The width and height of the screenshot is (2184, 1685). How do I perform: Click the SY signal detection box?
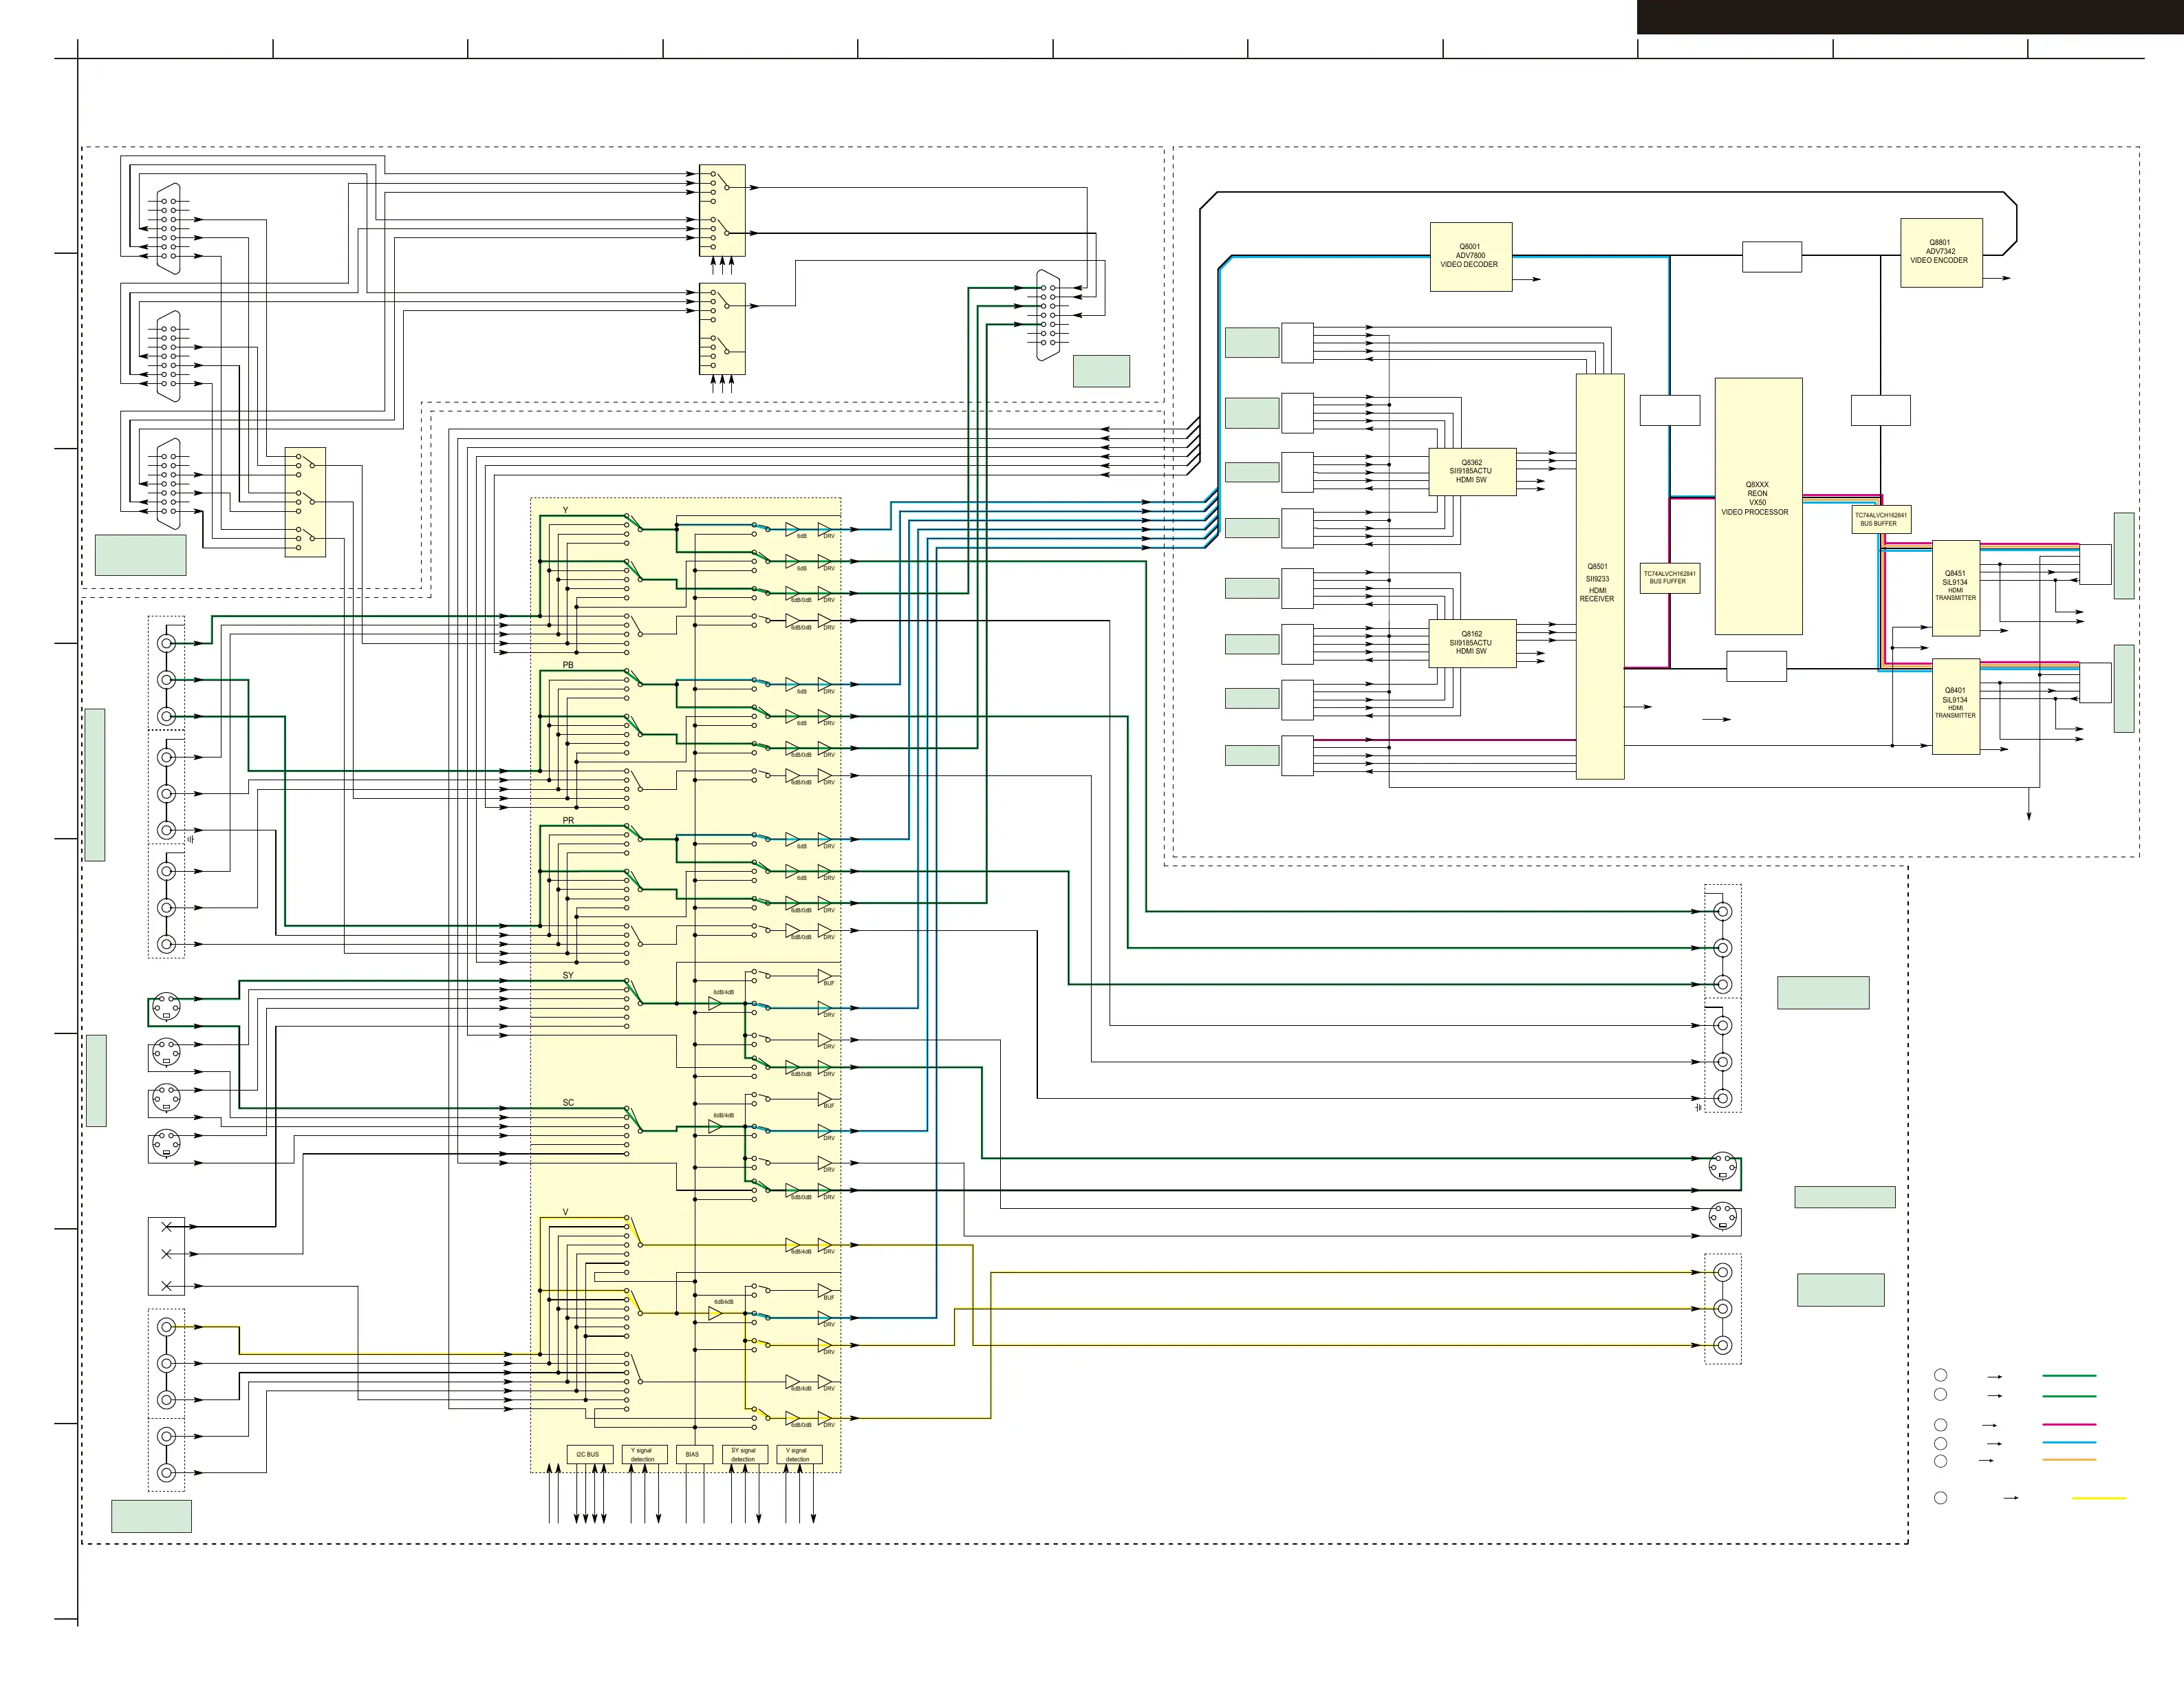point(744,1454)
